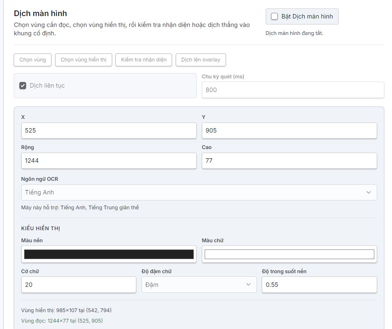
Task: Click the Rộng width input field
Action: [x=109, y=161]
